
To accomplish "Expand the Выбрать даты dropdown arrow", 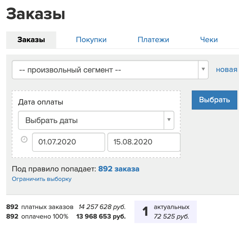I will 169,120.
